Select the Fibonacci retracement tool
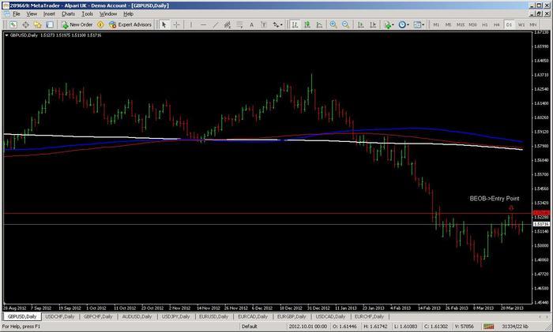 239,24
